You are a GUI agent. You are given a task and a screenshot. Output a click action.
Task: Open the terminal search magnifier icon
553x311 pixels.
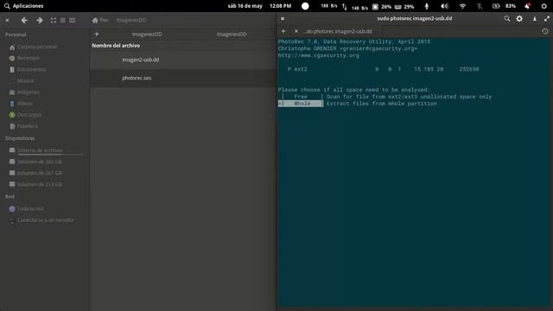click(507, 19)
